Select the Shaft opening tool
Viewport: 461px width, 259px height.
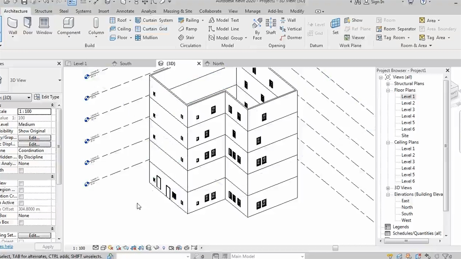click(x=271, y=26)
